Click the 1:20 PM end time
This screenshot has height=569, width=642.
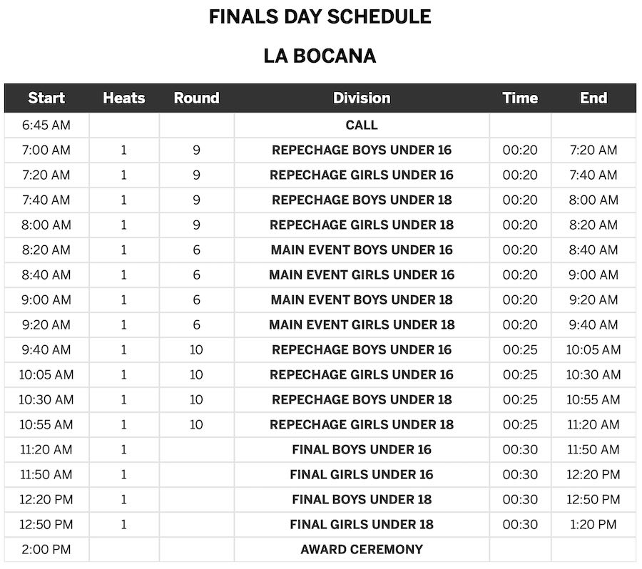click(593, 524)
